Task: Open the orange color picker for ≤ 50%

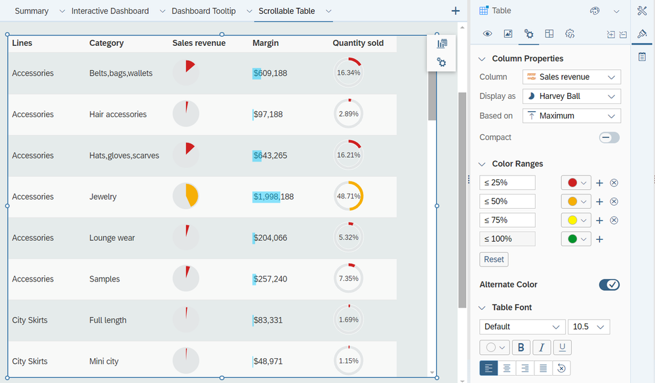Action: click(576, 202)
